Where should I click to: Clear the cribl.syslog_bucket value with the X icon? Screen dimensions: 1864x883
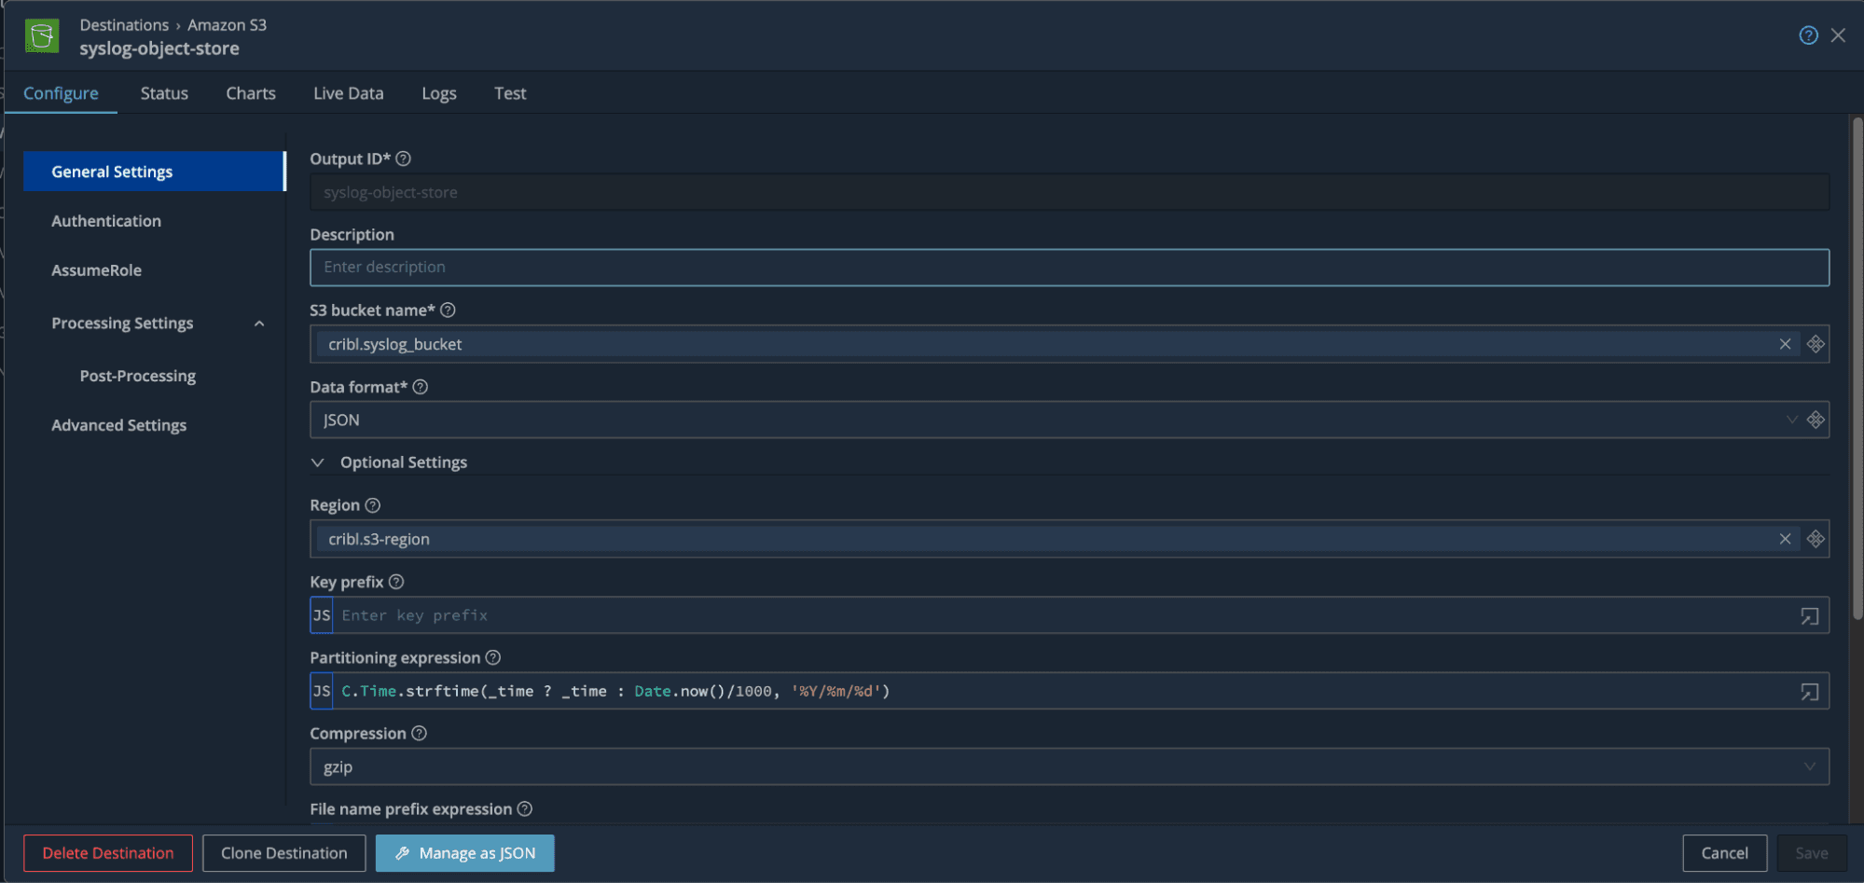point(1785,343)
